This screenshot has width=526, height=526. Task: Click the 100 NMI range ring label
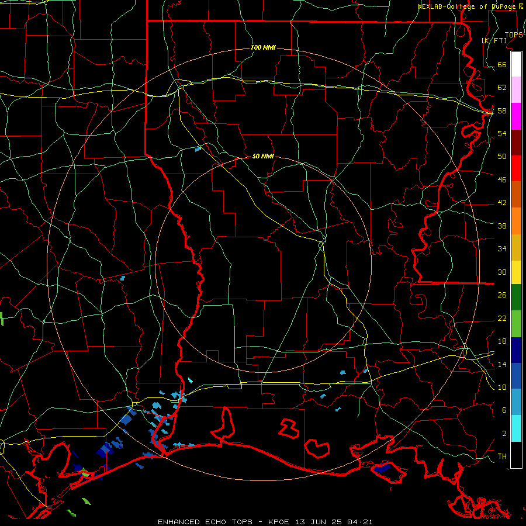[263, 48]
